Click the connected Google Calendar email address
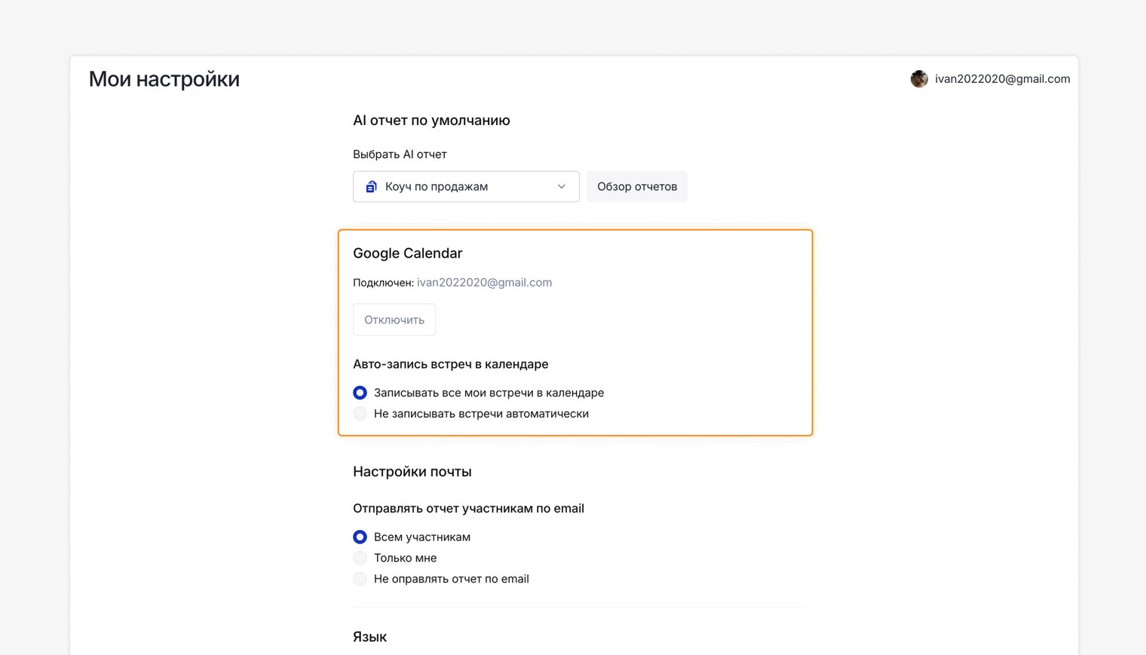 pos(484,283)
